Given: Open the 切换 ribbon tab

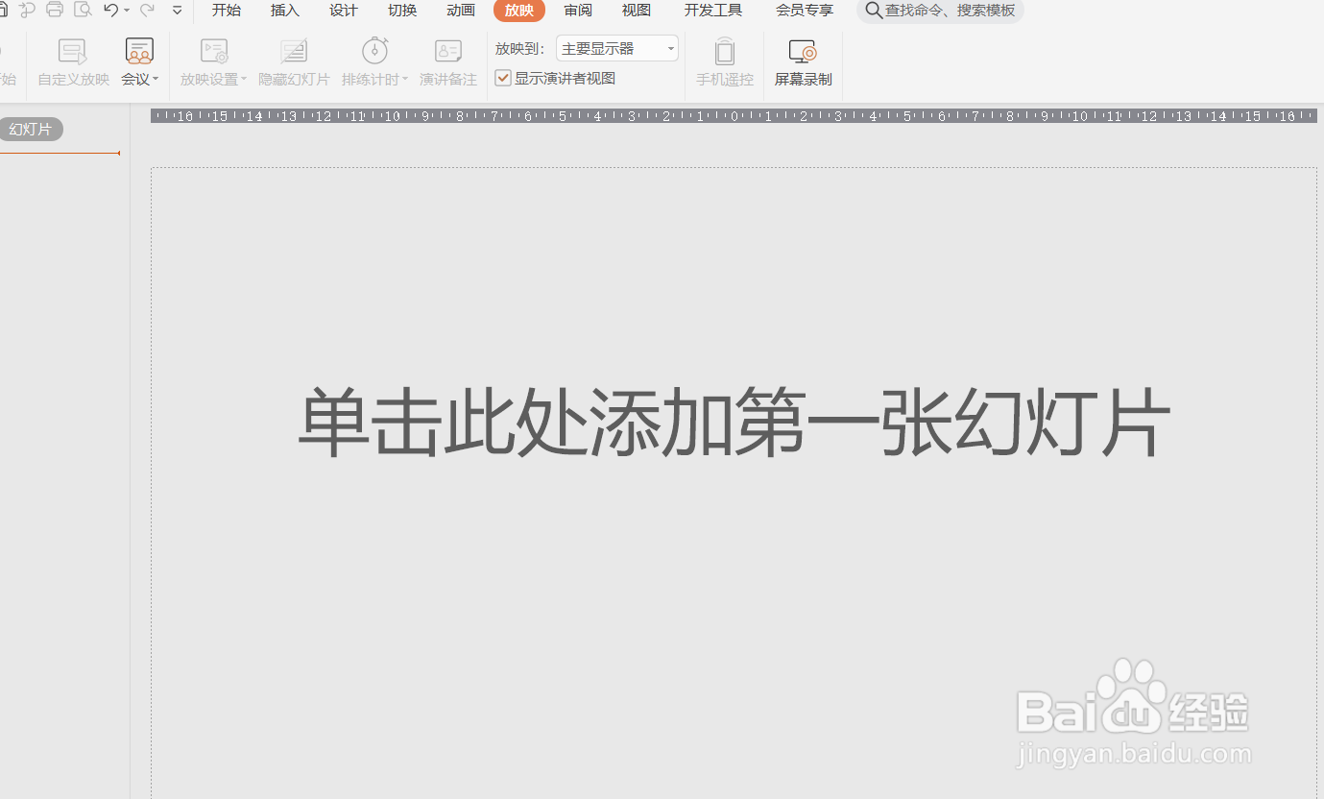Looking at the screenshot, I should (402, 11).
